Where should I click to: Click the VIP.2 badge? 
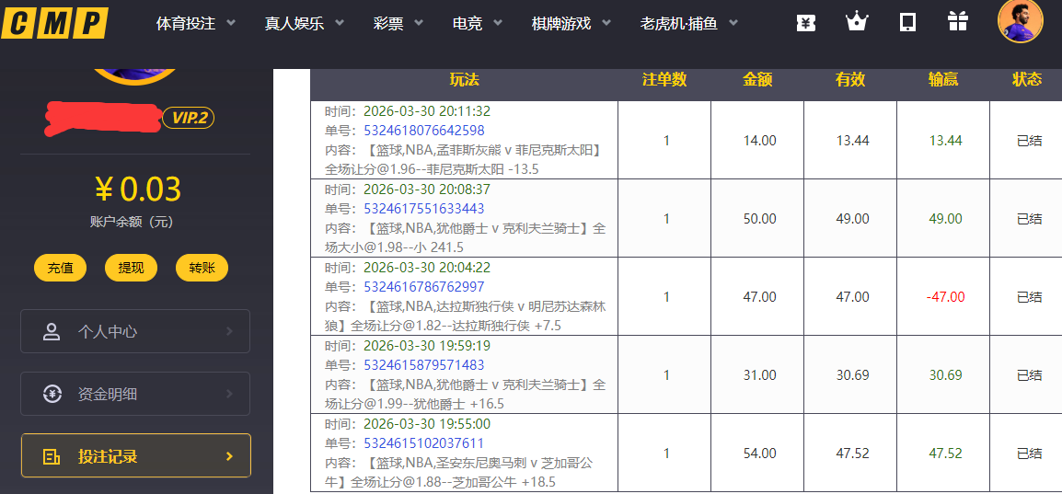[x=189, y=119]
